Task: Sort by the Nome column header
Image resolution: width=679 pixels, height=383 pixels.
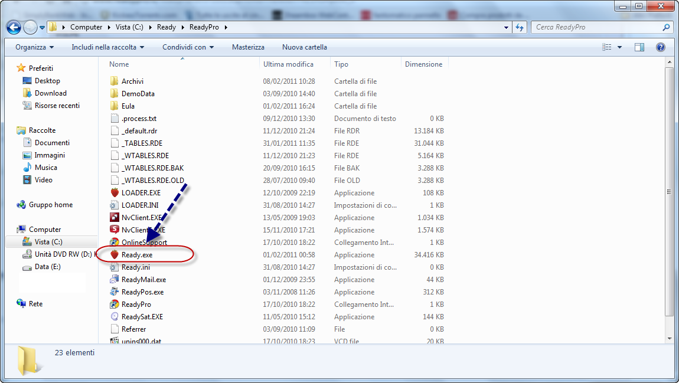Action: click(x=119, y=64)
